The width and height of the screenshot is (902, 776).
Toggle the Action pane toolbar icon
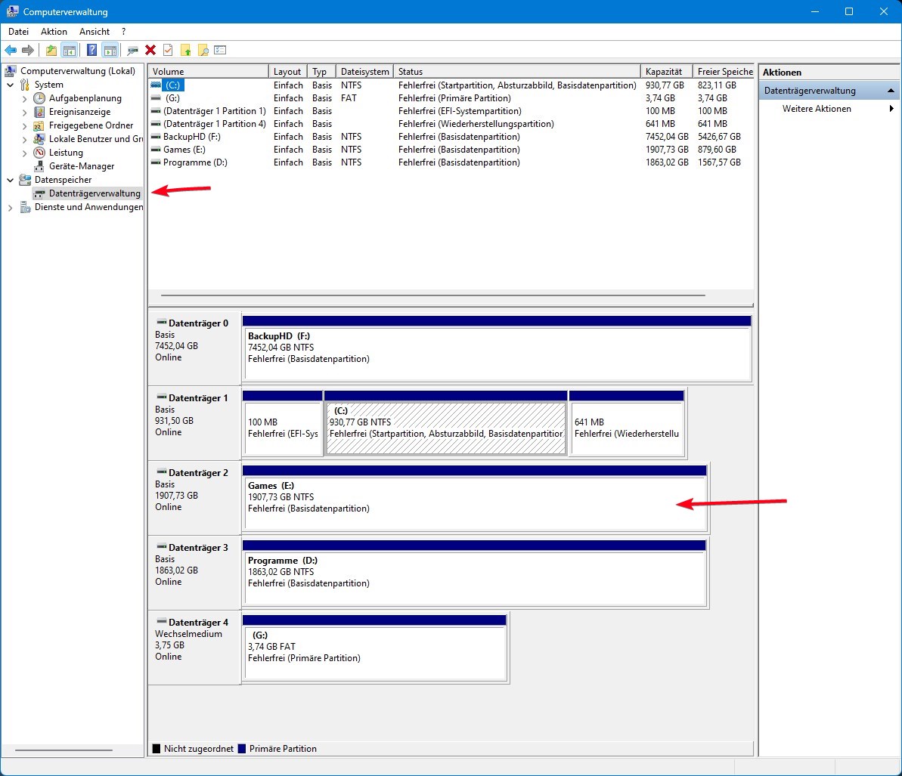pos(110,50)
